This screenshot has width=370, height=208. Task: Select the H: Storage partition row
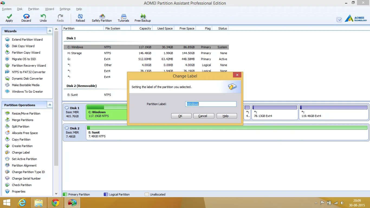coord(146,53)
